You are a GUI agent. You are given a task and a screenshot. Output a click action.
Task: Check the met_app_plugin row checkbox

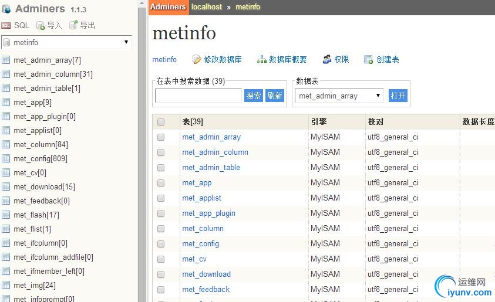161,213
